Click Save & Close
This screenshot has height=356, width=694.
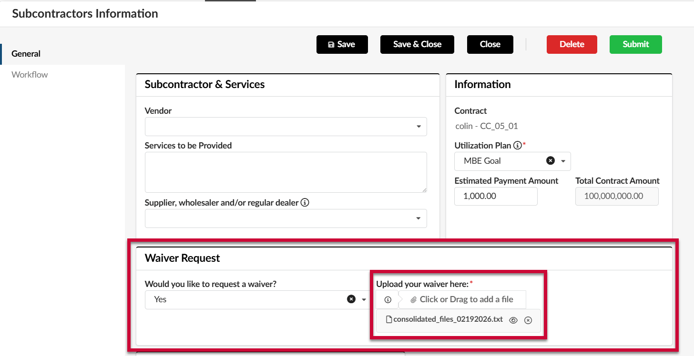(x=417, y=44)
